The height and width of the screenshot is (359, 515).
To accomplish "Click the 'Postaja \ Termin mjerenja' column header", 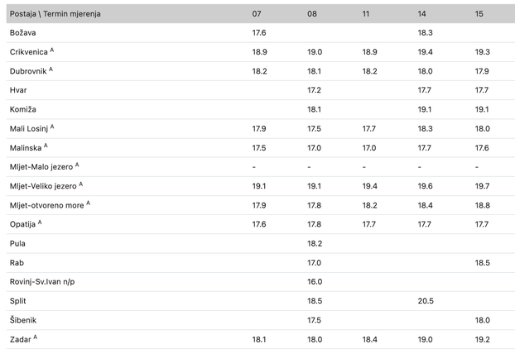I will click(x=55, y=14).
